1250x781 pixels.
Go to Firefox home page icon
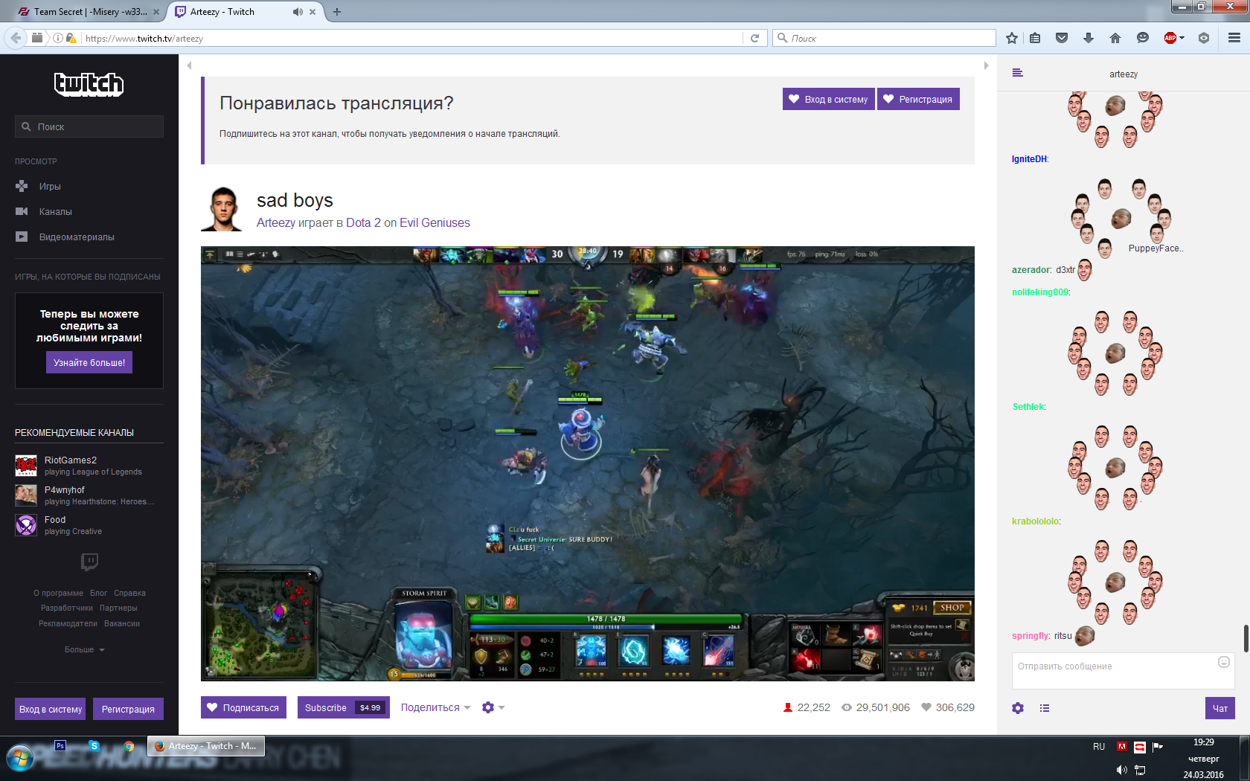pos(1115,38)
